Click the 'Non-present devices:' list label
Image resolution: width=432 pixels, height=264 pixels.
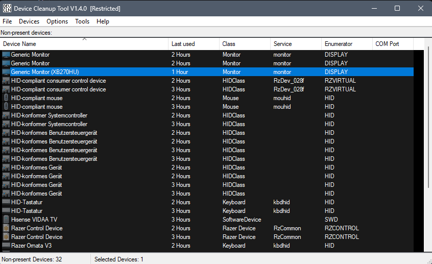click(x=26, y=33)
